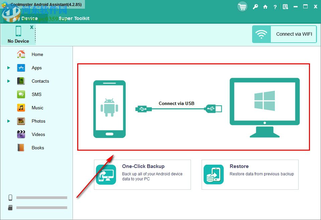Click the Connect via WIFI button
The image size is (321, 220).
click(x=284, y=34)
